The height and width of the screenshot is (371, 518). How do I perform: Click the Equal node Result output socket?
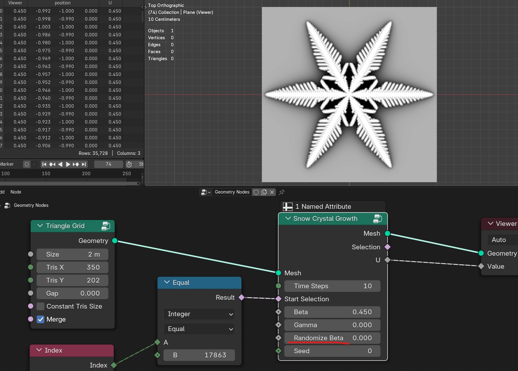[241, 297]
